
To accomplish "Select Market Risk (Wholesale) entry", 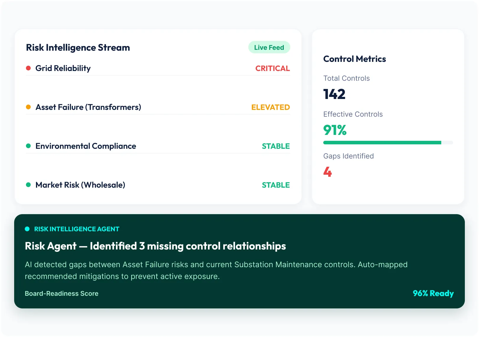I will pyautogui.click(x=158, y=185).
